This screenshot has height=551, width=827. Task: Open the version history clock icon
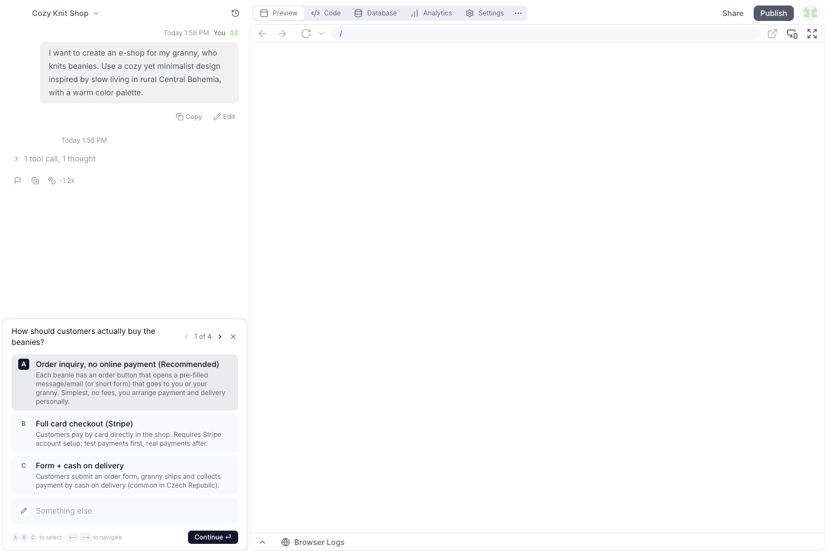(235, 13)
